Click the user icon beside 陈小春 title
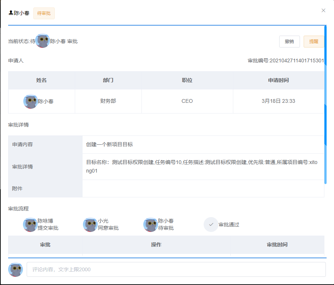 tap(11, 13)
